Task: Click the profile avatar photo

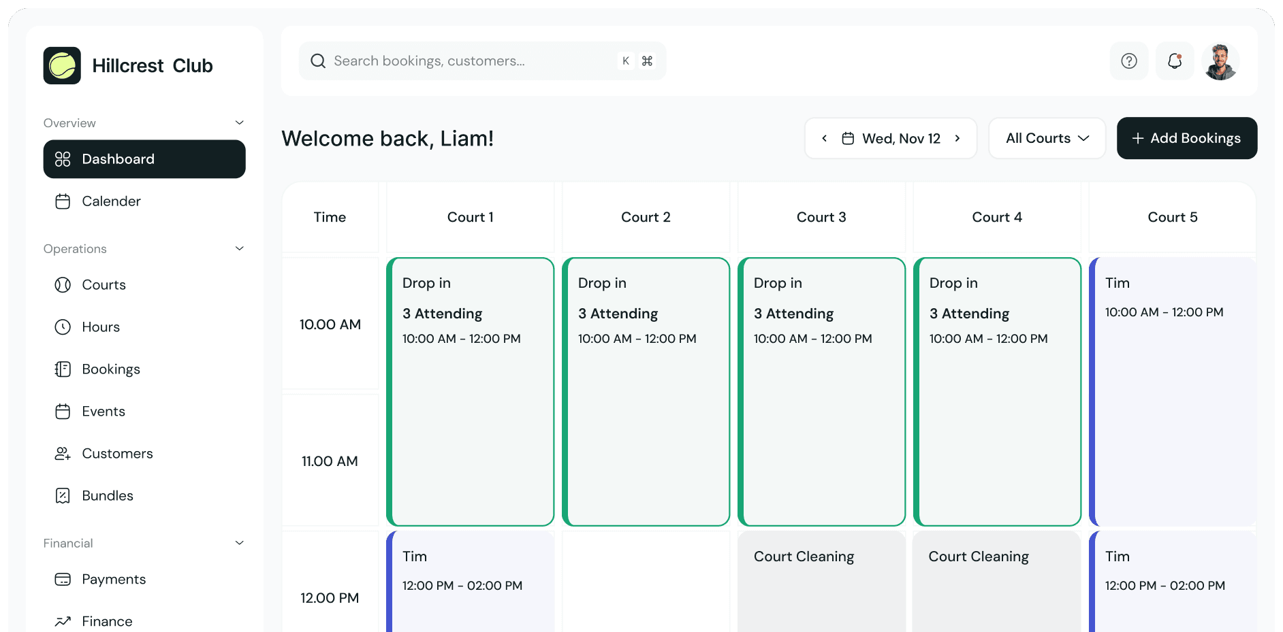Action: (1220, 61)
